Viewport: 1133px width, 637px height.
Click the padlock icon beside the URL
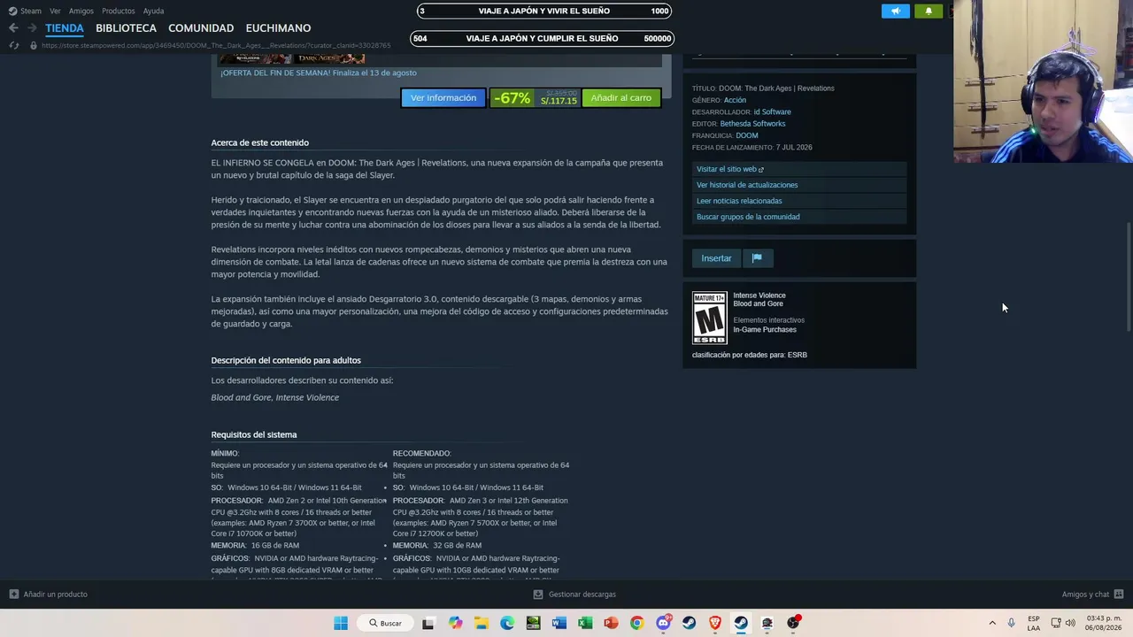[34, 45]
